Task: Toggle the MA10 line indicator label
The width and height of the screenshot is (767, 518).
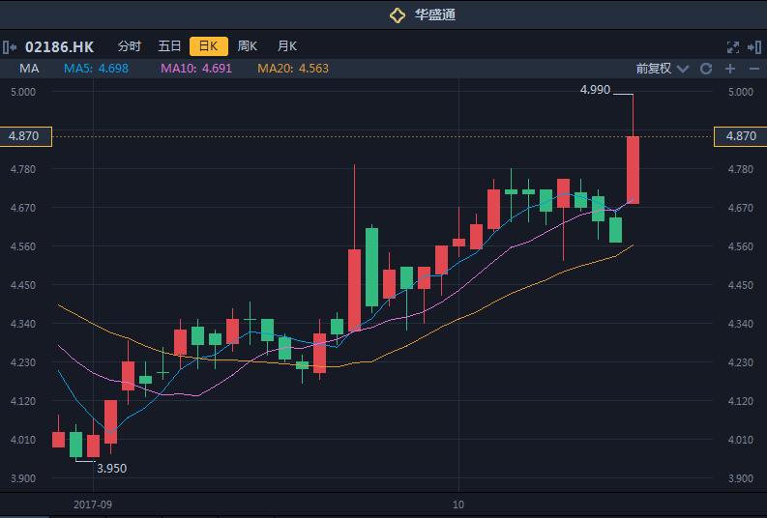Action: coord(196,69)
